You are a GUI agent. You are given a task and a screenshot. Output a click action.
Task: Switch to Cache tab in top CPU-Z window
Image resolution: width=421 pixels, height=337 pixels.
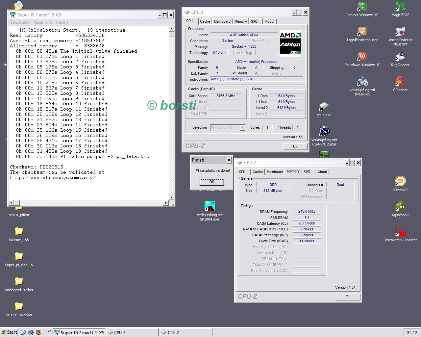(205, 21)
